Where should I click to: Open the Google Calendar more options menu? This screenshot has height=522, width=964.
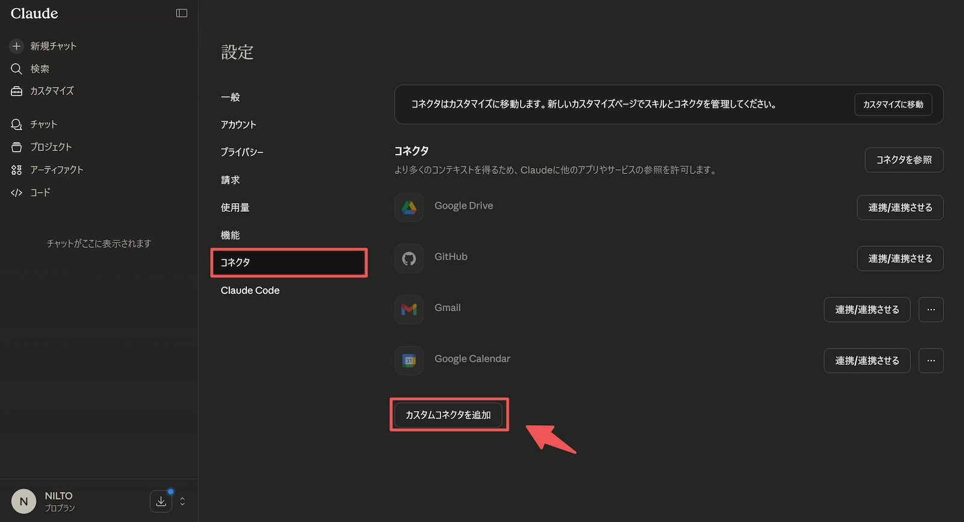[x=931, y=361]
